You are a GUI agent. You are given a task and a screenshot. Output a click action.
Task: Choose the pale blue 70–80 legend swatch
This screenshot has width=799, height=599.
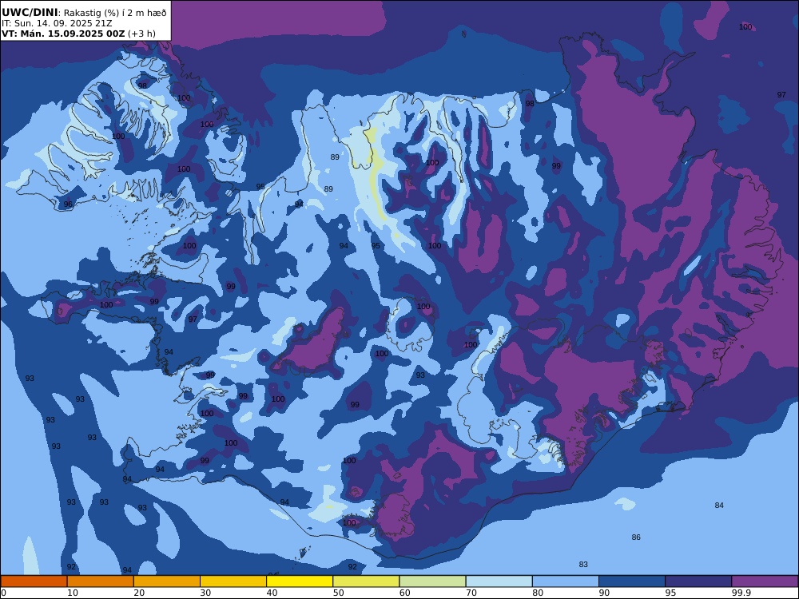coord(499,581)
